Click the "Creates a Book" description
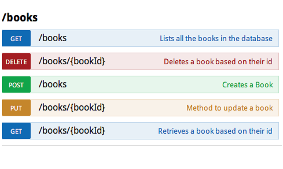283x169 pixels. (247, 85)
